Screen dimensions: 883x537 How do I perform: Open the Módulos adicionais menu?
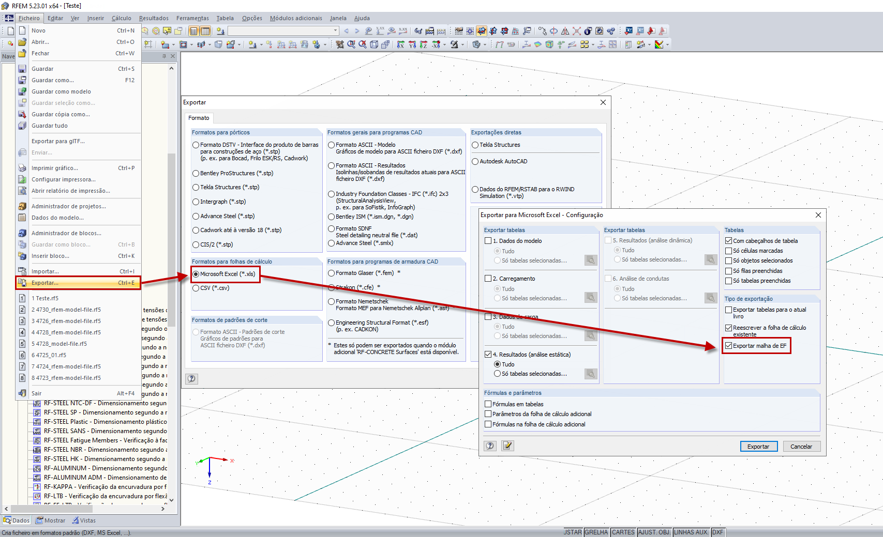[295, 18]
